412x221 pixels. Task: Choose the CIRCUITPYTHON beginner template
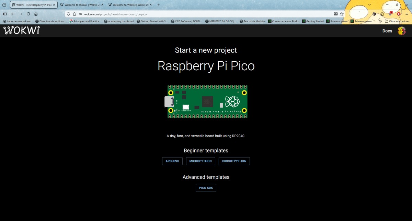pyautogui.click(x=234, y=161)
